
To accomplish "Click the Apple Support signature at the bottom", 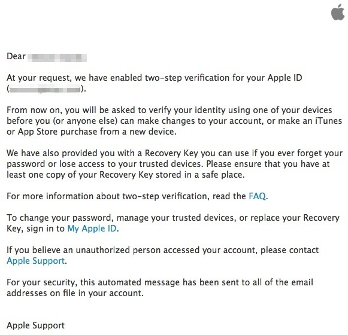I will [36, 325].
